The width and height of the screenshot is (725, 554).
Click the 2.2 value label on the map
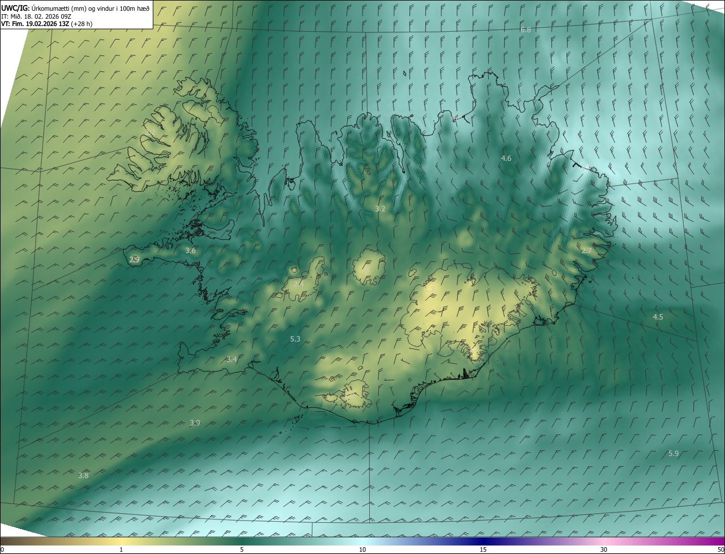pyautogui.click(x=151, y=133)
